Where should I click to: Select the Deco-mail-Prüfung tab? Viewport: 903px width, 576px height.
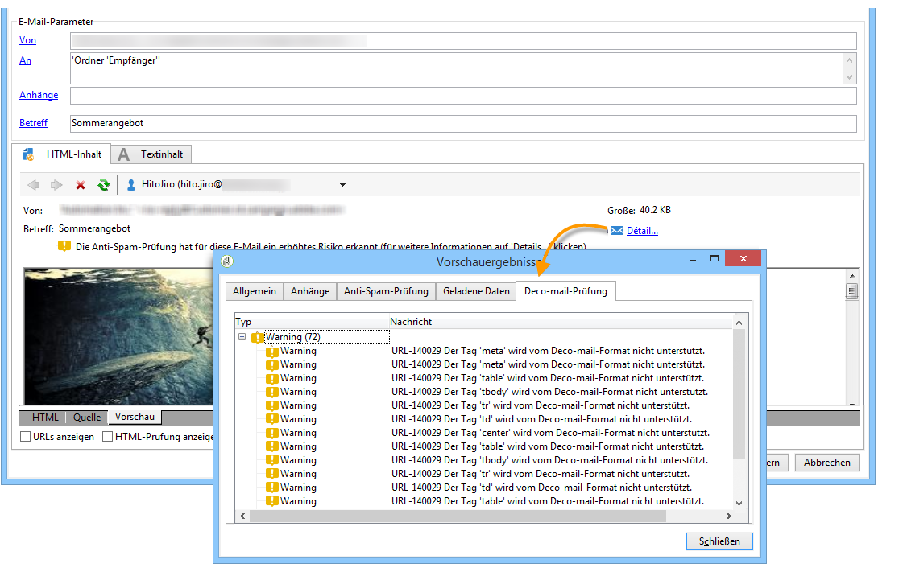pos(565,291)
